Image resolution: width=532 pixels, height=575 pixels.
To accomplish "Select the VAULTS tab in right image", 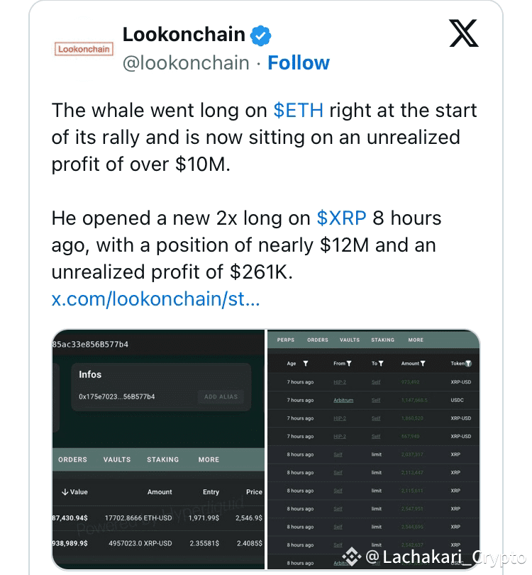I will point(350,340).
